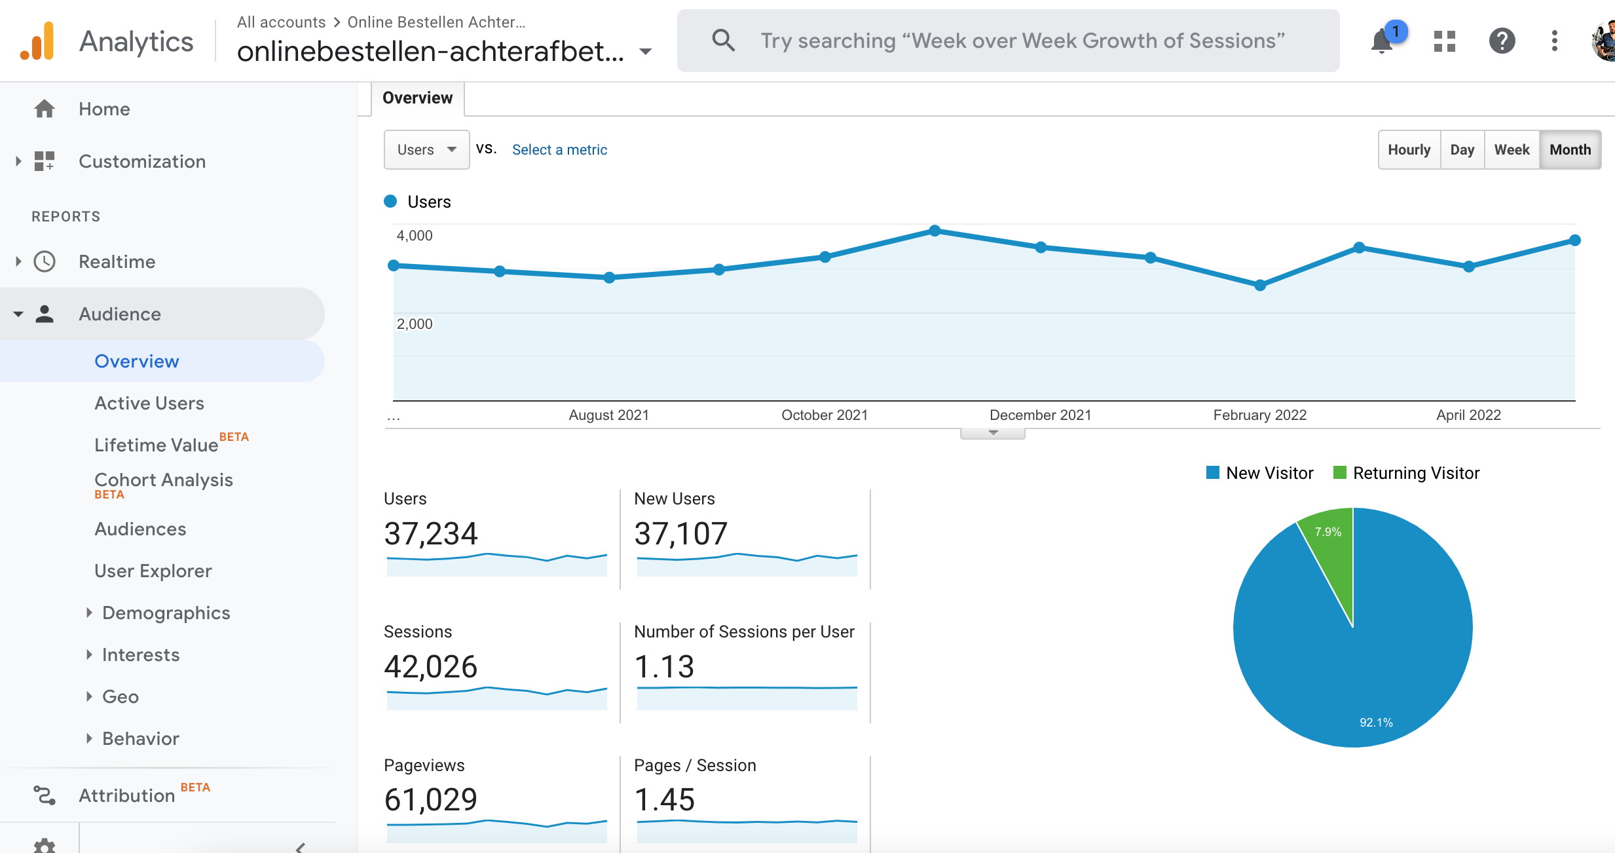Click the Realtime clock icon

45,261
